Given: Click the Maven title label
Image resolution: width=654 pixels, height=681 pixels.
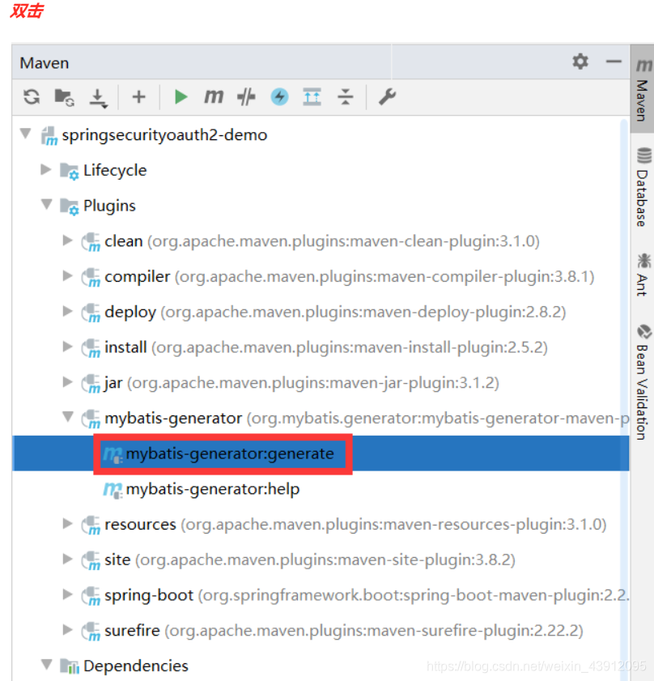Looking at the screenshot, I should [45, 63].
